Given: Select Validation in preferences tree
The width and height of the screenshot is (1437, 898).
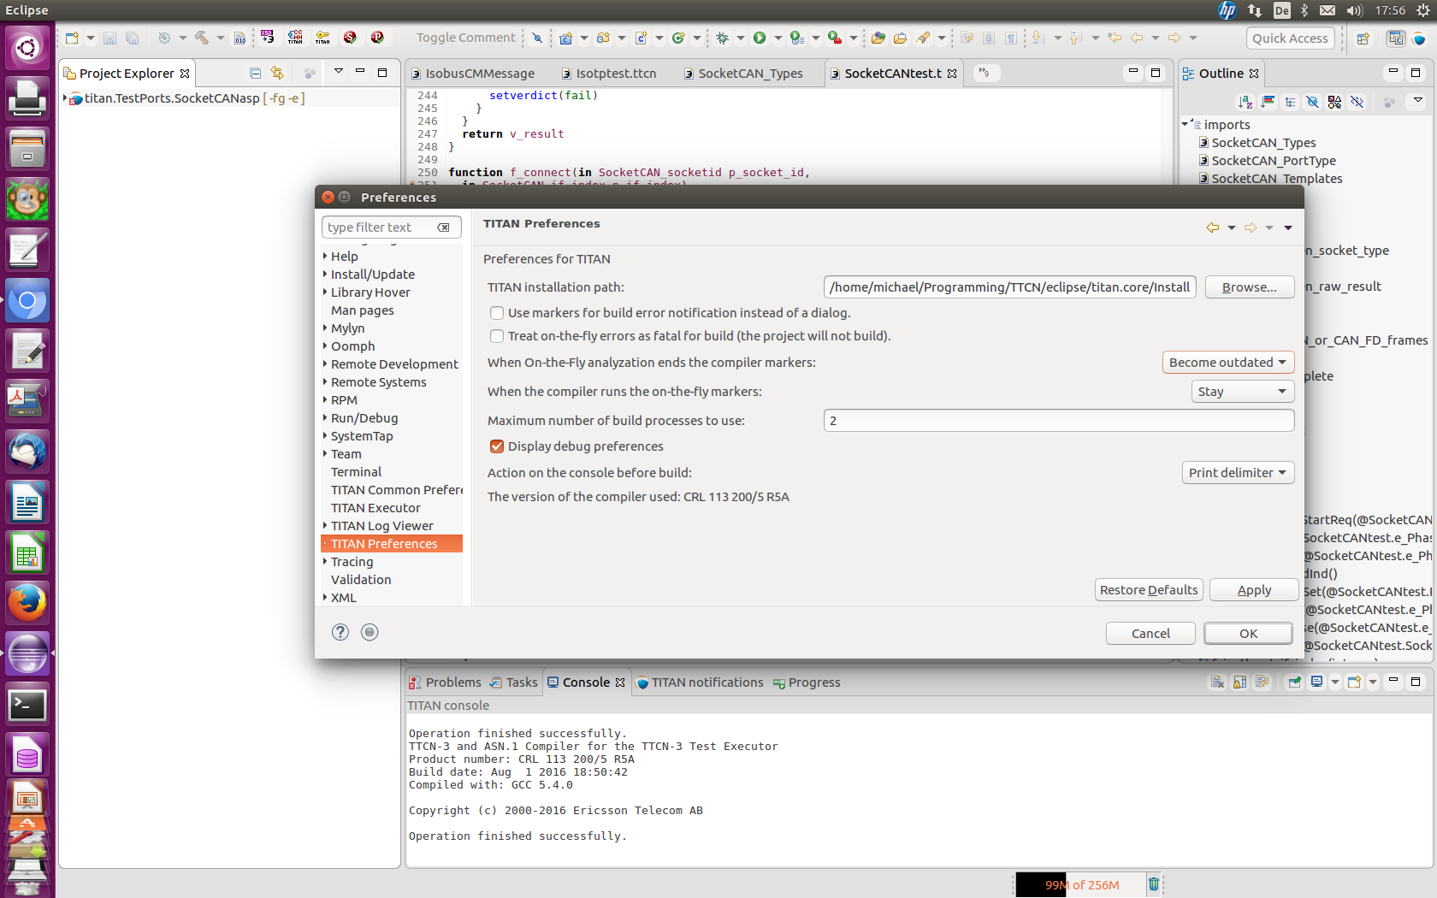Looking at the screenshot, I should tap(361, 580).
